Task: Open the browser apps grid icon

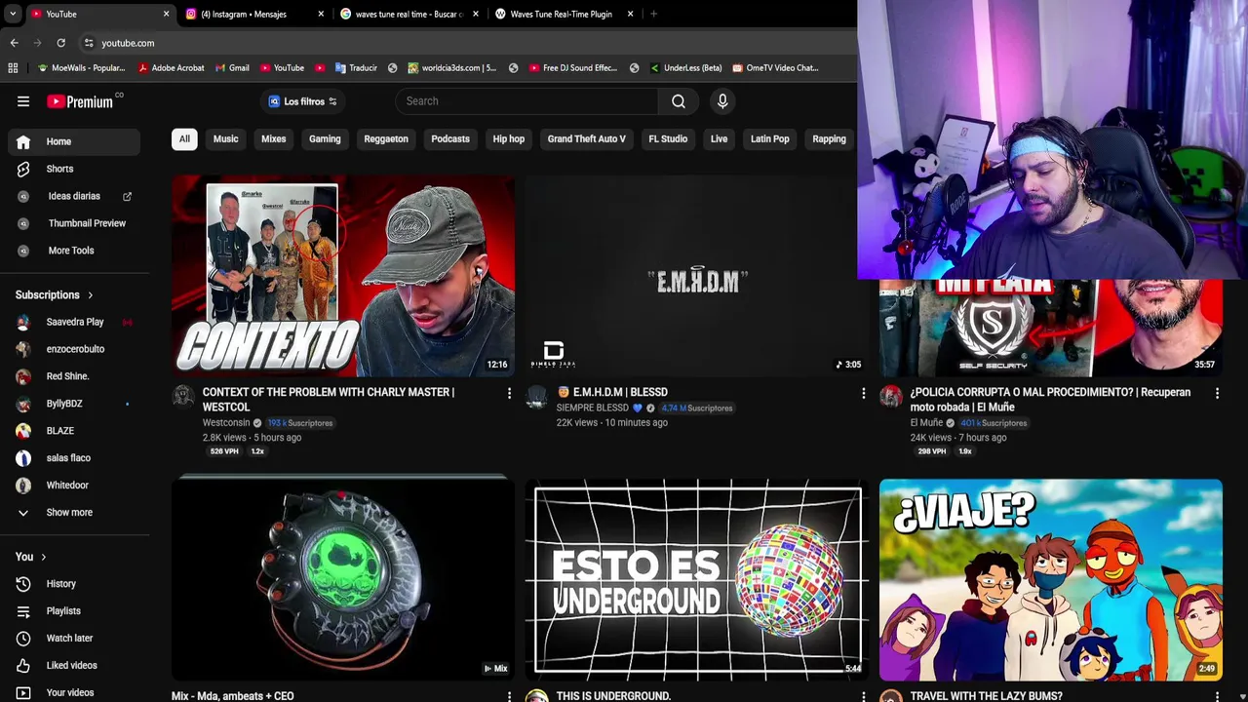Action: (x=13, y=68)
